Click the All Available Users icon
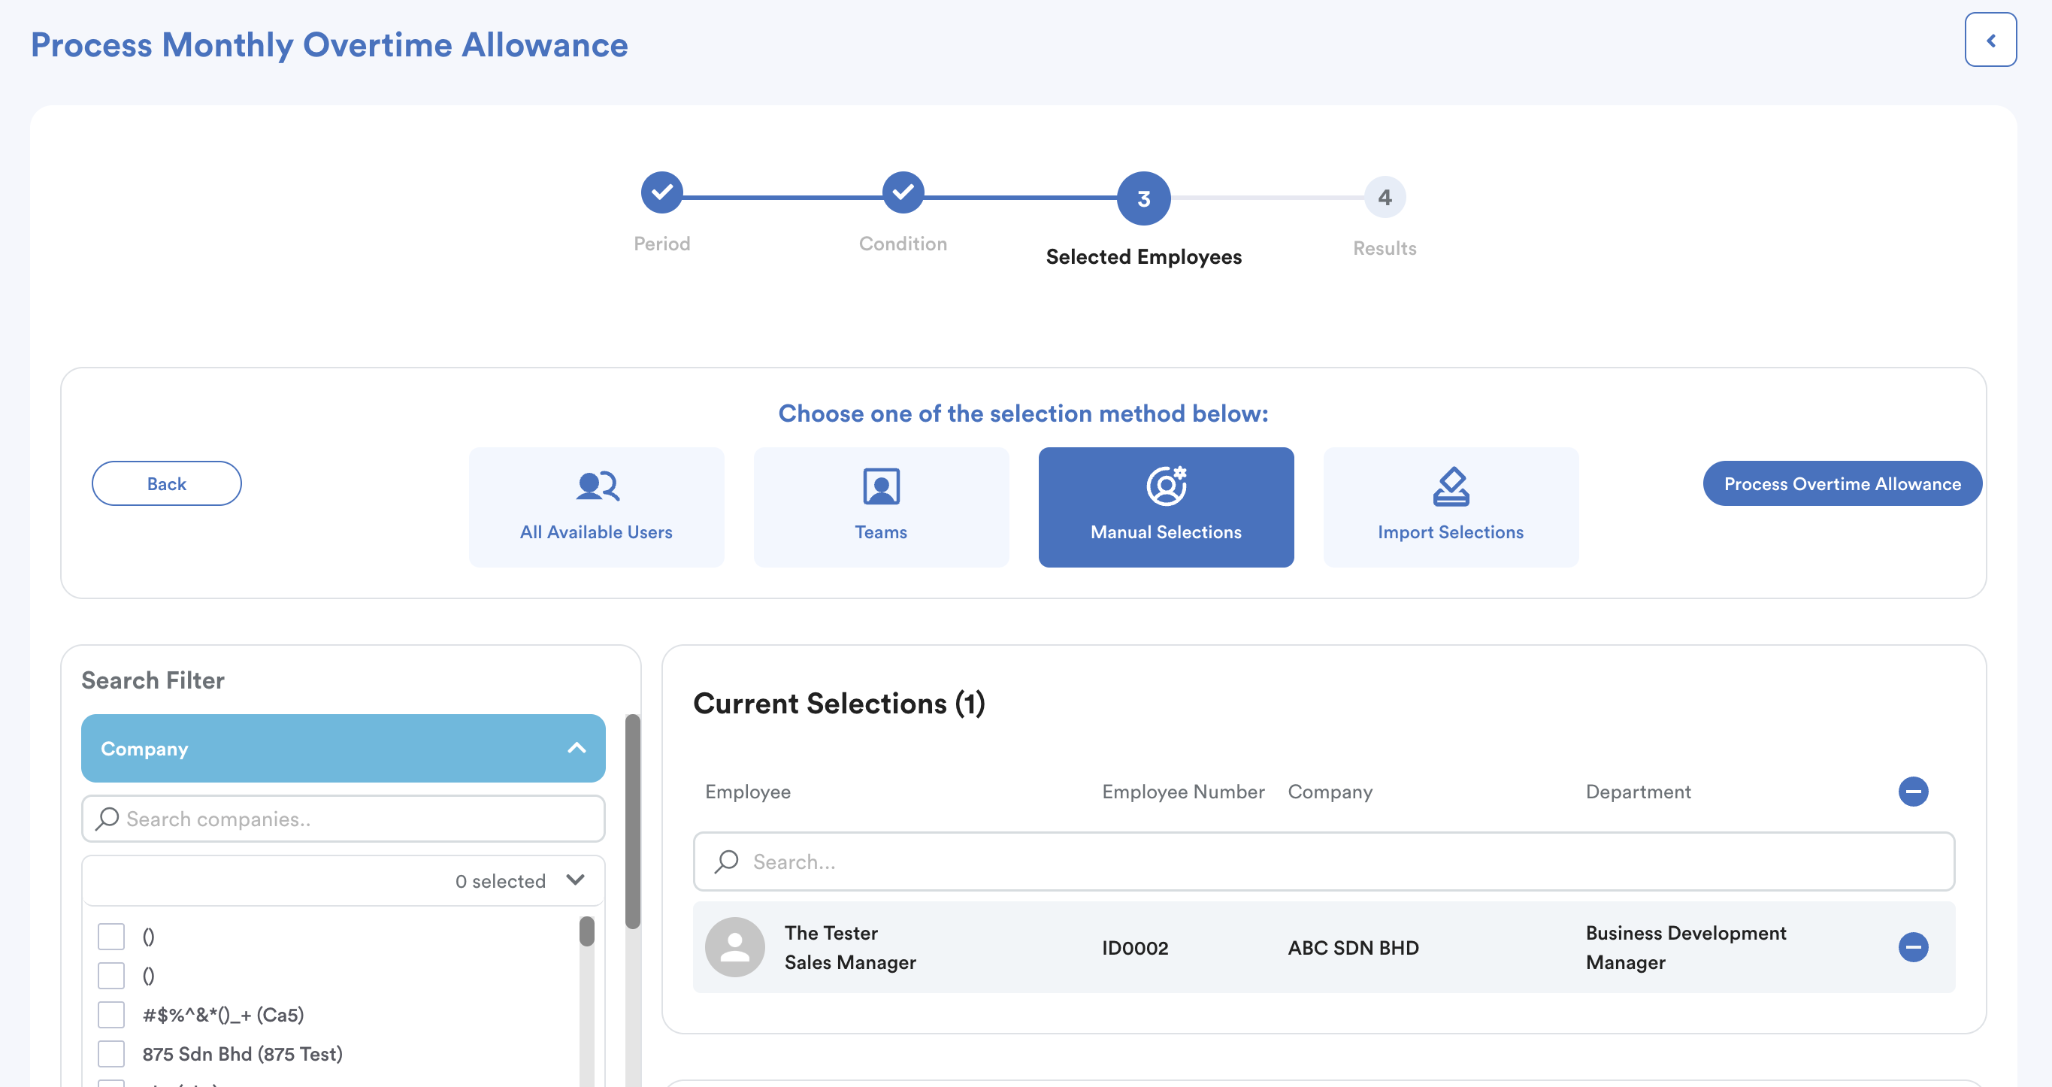Viewport: 2052px width, 1087px height. pyautogui.click(x=596, y=486)
